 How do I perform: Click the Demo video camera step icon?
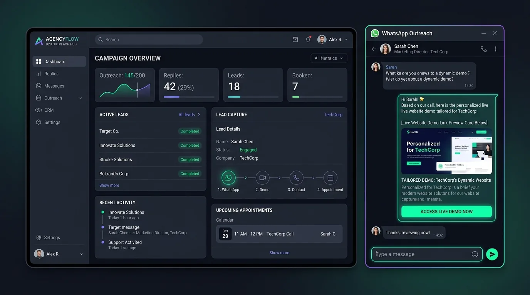tap(263, 178)
